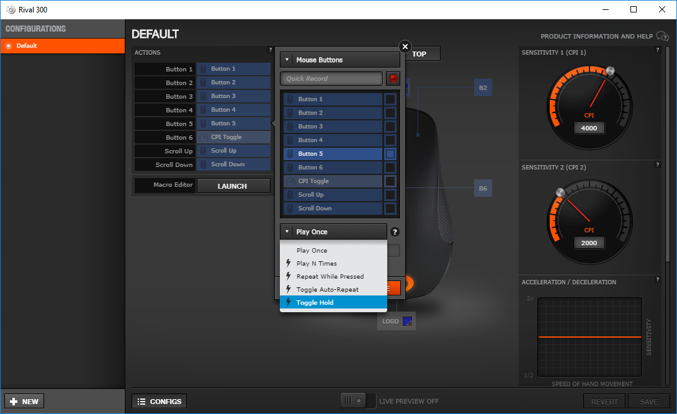Click the CPI 1 value field showing 4000
The image size is (677, 414).
(x=589, y=128)
